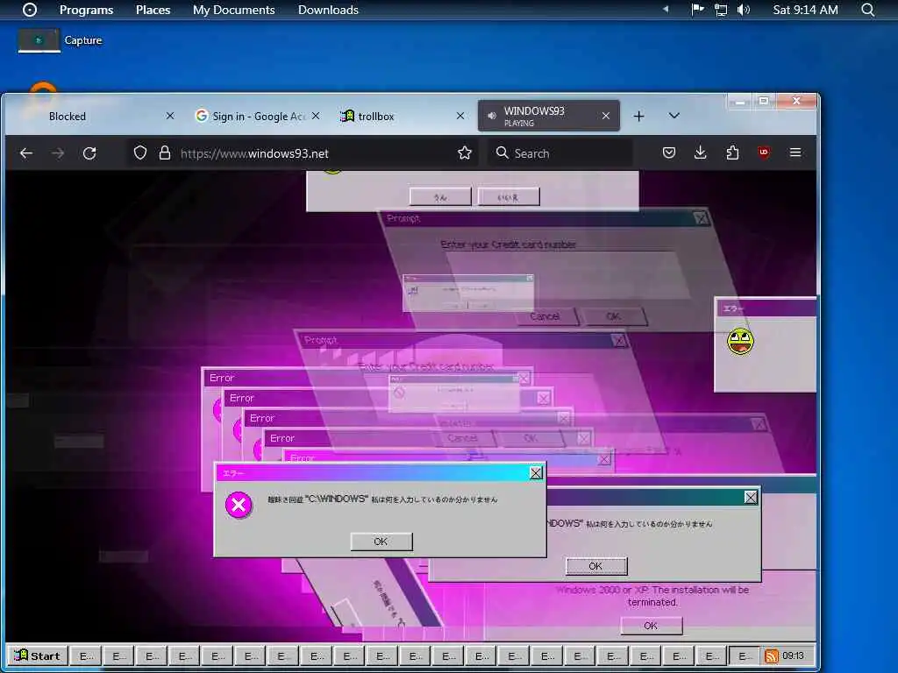Screen dimensions: 898x673
Task: Close the front Japanese error dialog
Action: (x=536, y=472)
